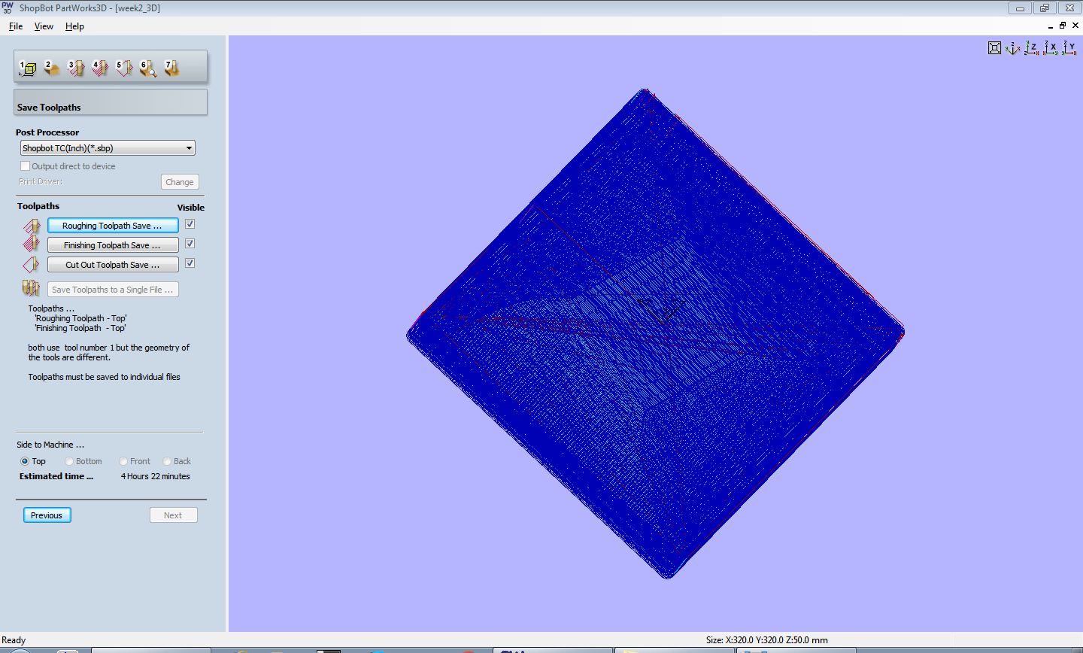Open step 6 preview toolpaths icon

148,68
